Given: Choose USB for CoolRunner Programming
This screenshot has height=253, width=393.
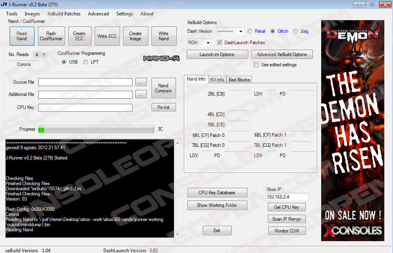Looking at the screenshot, I should tap(64, 62).
